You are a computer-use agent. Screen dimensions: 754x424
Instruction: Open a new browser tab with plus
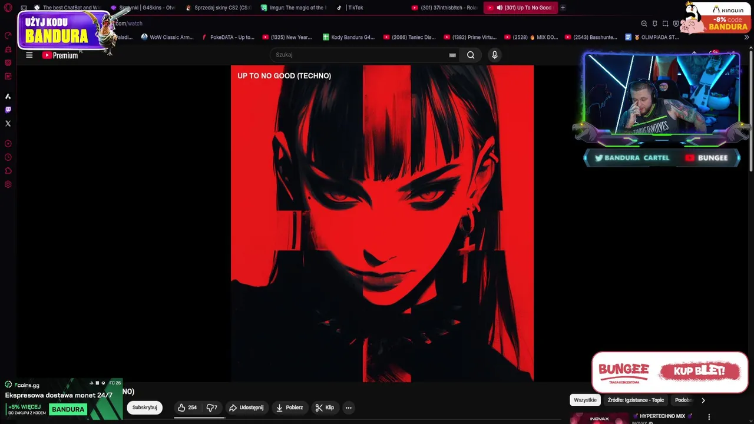pyautogui.click(x=563, y=8)
